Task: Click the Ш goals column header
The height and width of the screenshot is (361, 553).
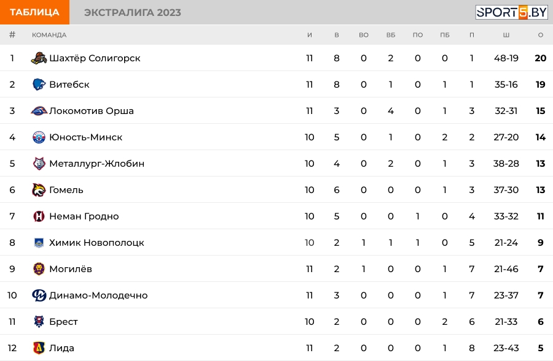Action: click(506, 35)
